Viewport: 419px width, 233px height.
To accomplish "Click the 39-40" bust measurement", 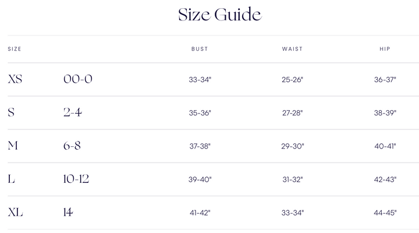I will (x=200, y=179).
